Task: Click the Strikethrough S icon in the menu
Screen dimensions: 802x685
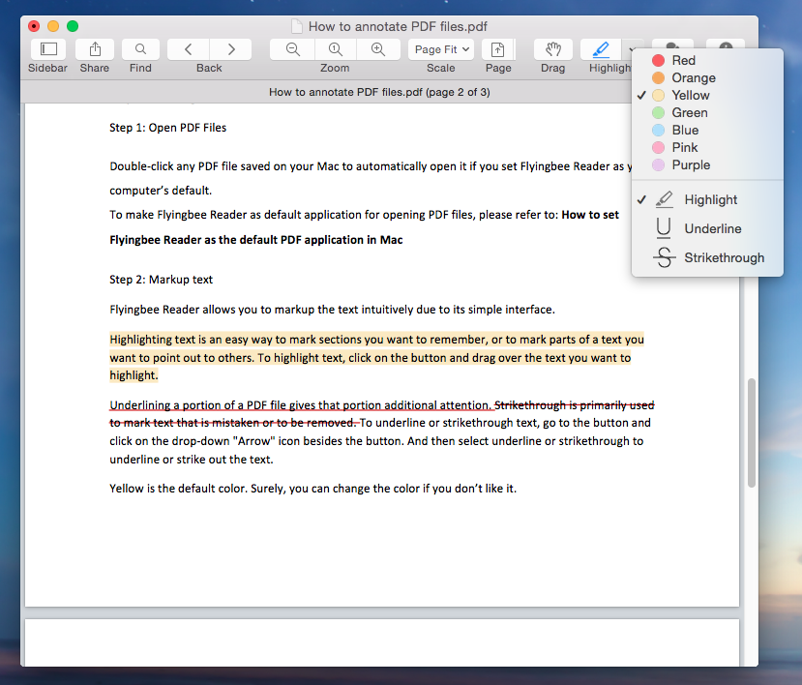Action: [x=665, y=257]
